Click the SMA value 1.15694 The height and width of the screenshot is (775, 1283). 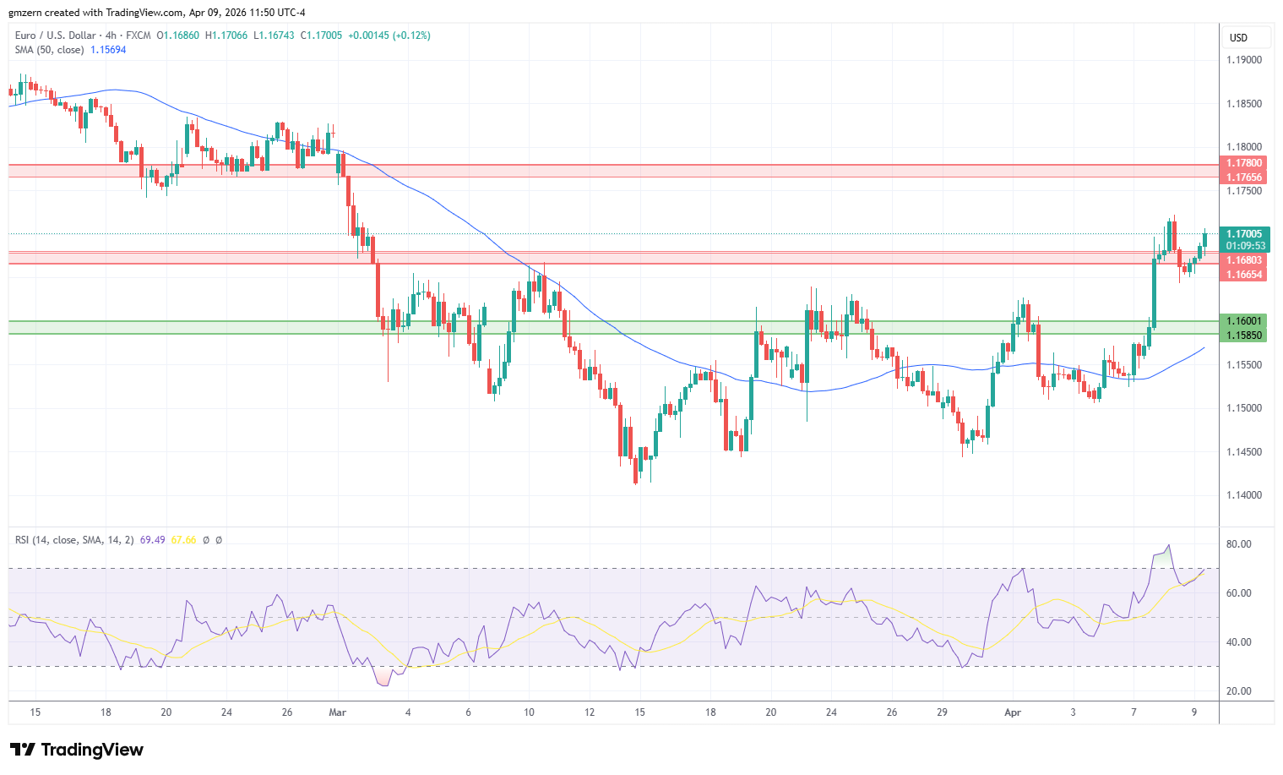click(x=108, y=50)
